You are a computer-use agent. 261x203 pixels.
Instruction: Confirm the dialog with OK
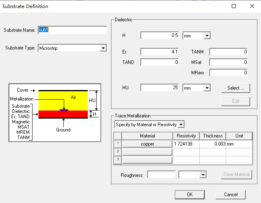coord(190,195)
